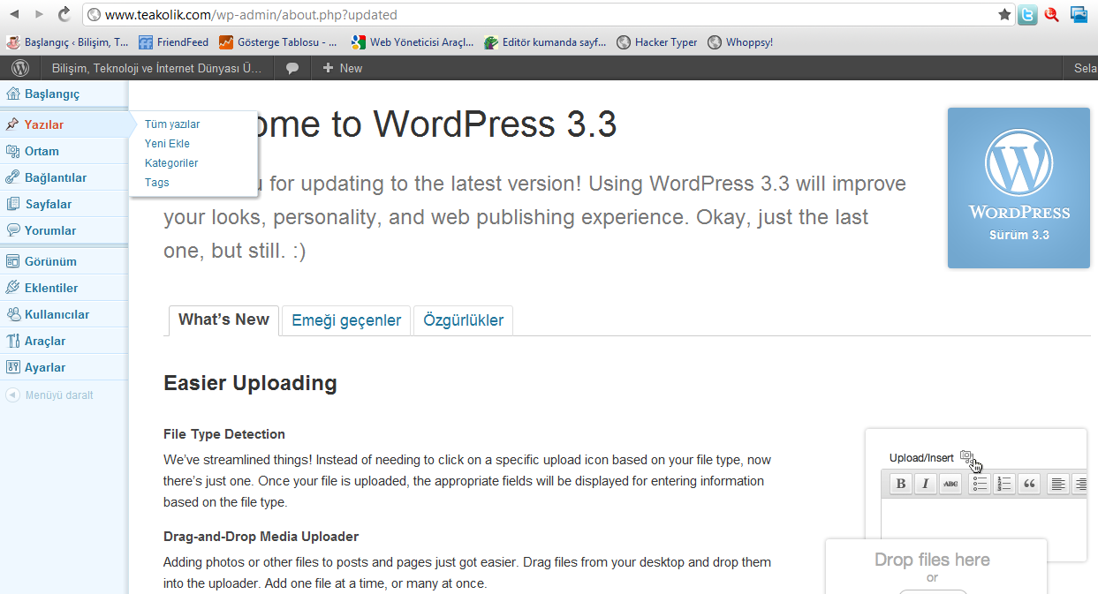Click the browser back arrow

(15, 14)
